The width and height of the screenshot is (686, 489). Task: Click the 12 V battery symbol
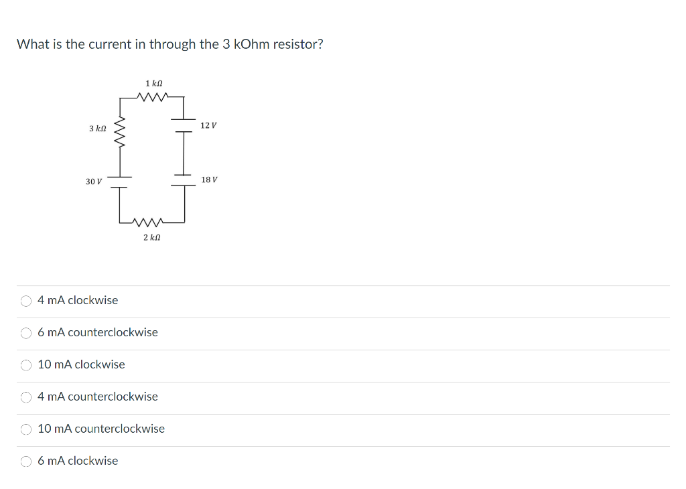point(182,124)
